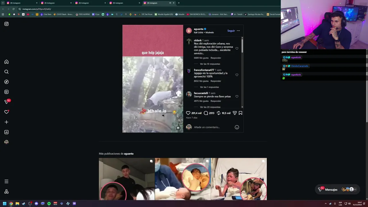Click the 'Añade un comentario...' field

point(213,127)
